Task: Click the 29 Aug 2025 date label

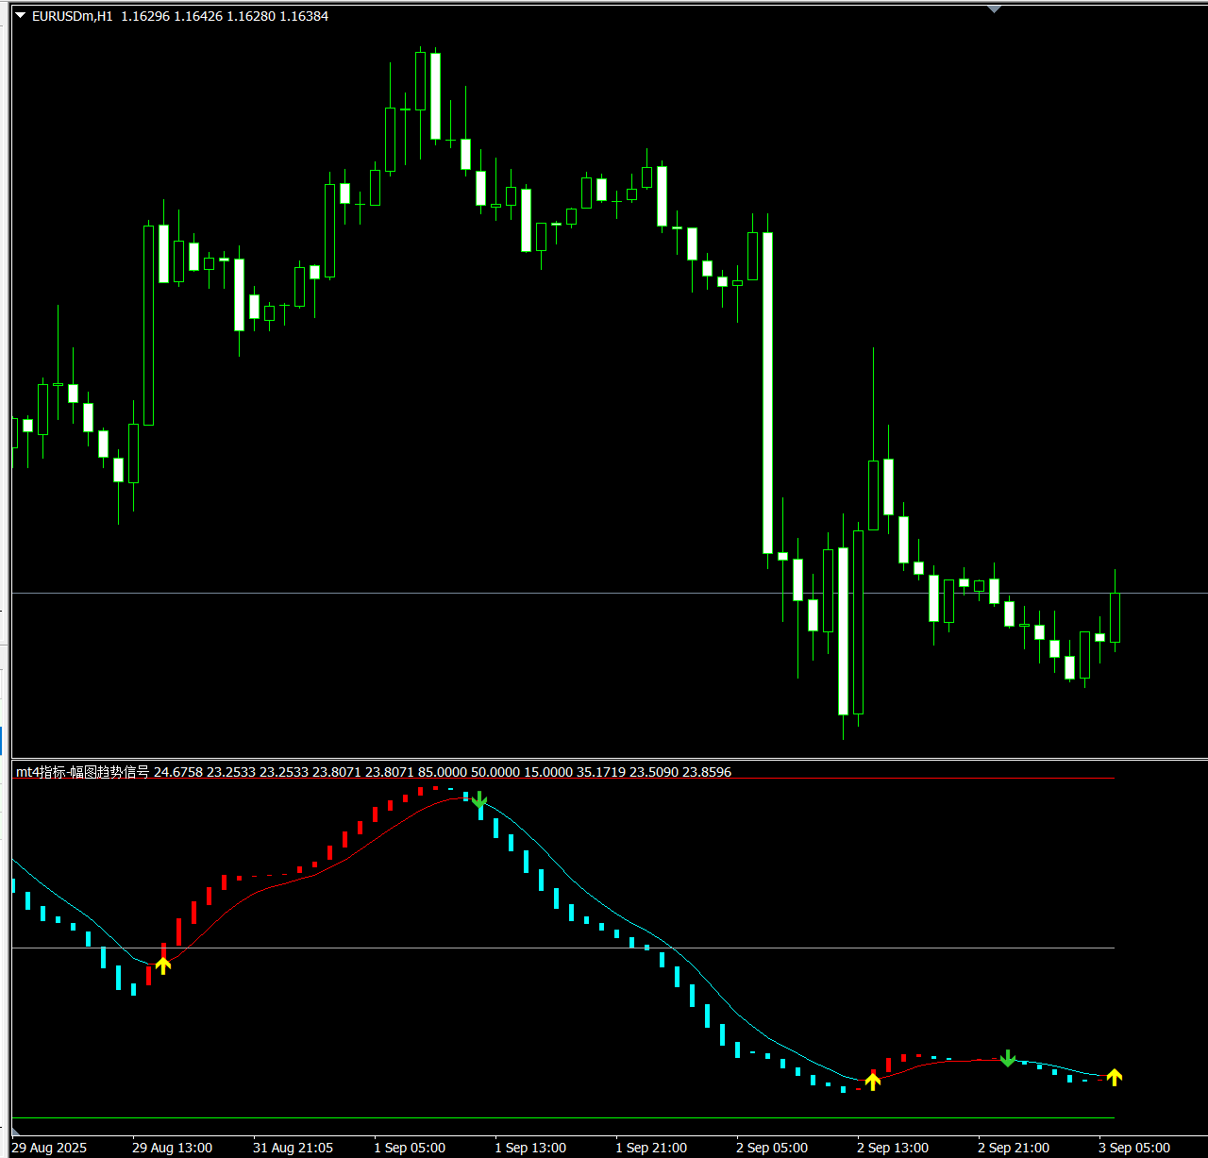Action: pyautogui.click(x=49, y=1148)
